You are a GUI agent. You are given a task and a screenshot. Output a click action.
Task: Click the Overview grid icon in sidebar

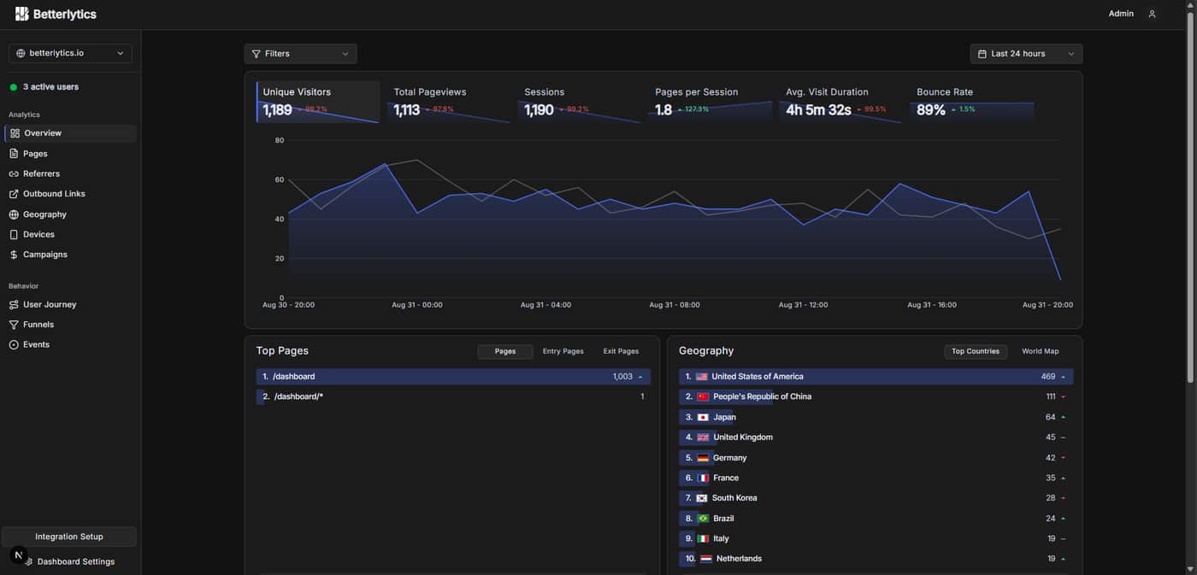(15, 133)
